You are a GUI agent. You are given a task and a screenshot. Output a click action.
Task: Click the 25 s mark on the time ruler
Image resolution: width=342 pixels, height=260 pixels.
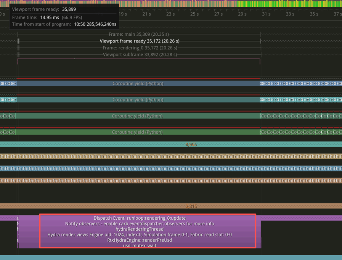(194, 14)
